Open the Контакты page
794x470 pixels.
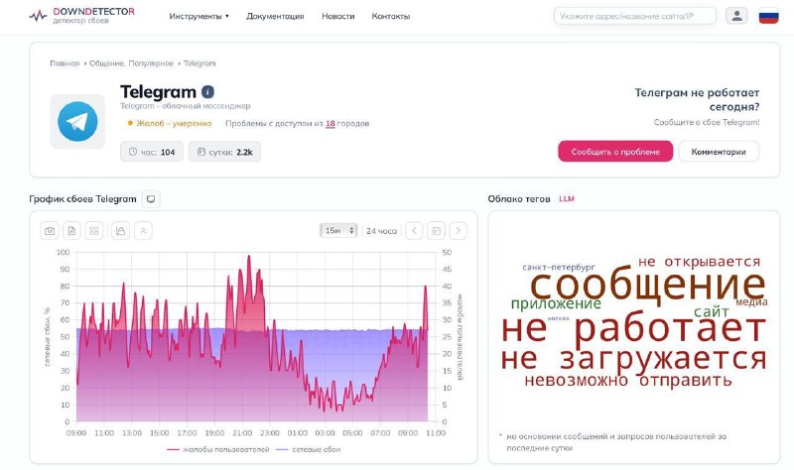[390, 16]
